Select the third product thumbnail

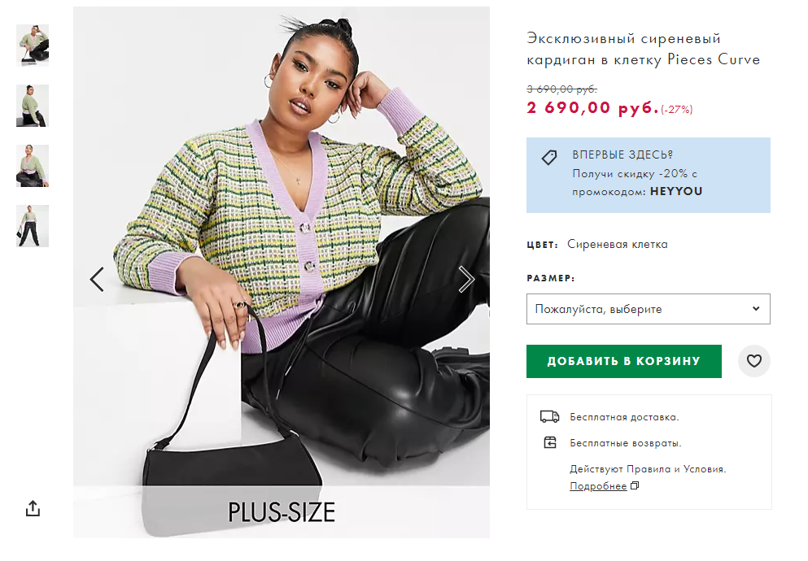click(x=33, y=166)
